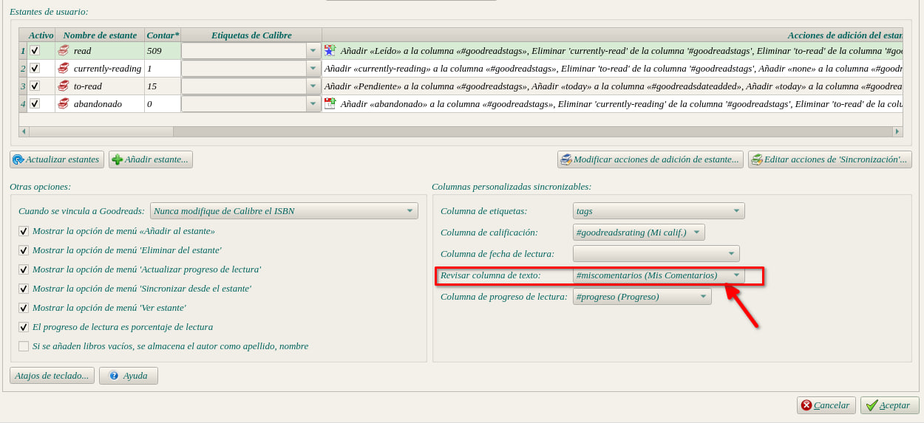The height and width of the screenshot is (423, 924).
Task: Click the help question mark icon
Action: [x=114, y=376]
